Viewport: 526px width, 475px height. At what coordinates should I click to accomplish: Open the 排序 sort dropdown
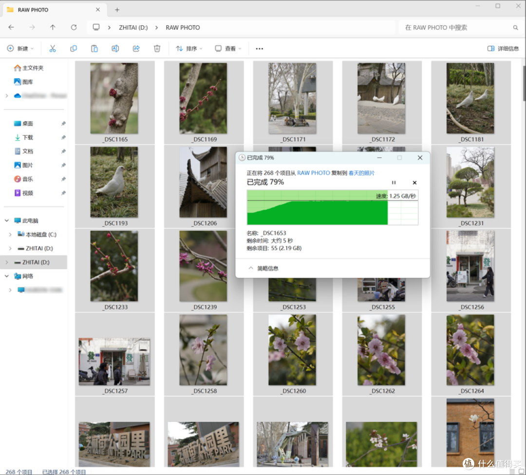coord(189,49)
